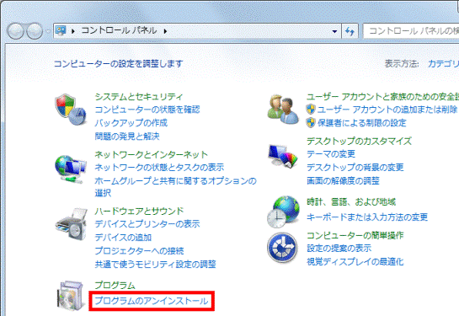
Task: Click プログラムのアンインストール link
Action: coord(152,301)
